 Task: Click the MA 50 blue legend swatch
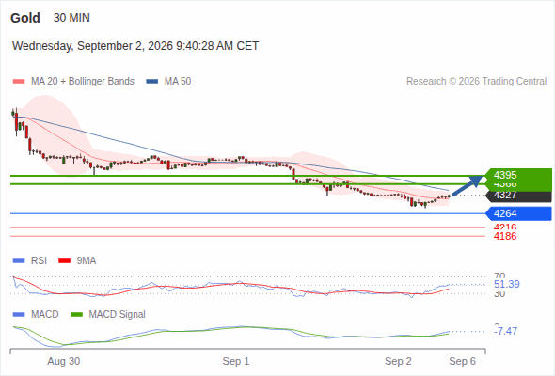tap(152, 82)
